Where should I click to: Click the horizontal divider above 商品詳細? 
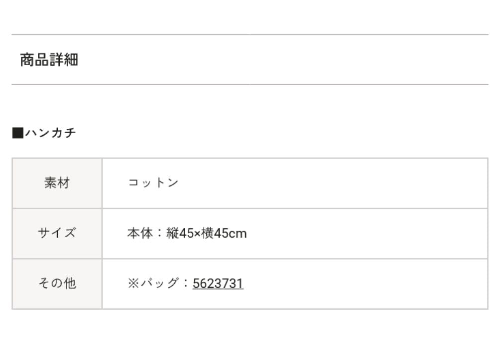coord(250,34)
